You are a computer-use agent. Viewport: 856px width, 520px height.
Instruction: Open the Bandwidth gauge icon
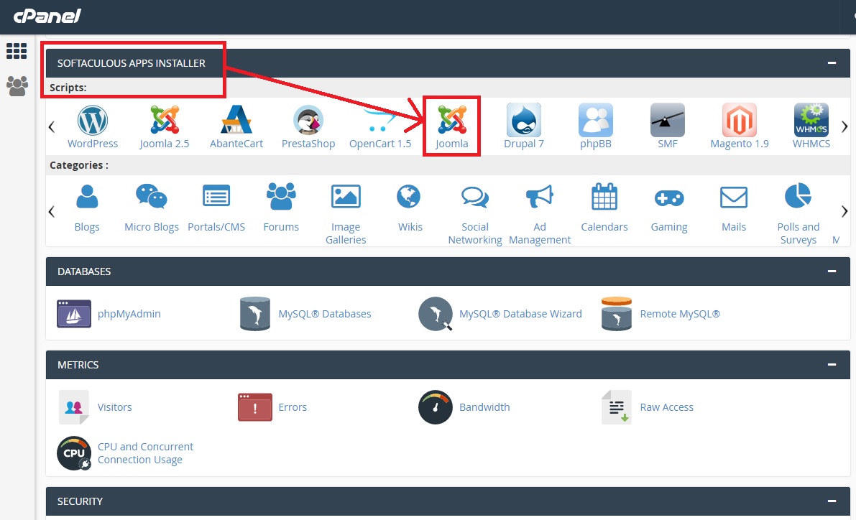click(x=436, y=407)
